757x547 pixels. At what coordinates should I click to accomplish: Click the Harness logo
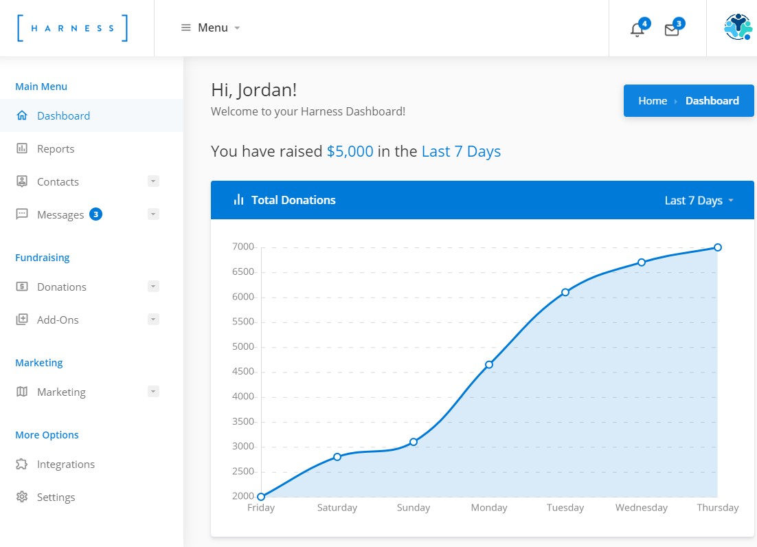pos(71,28)
